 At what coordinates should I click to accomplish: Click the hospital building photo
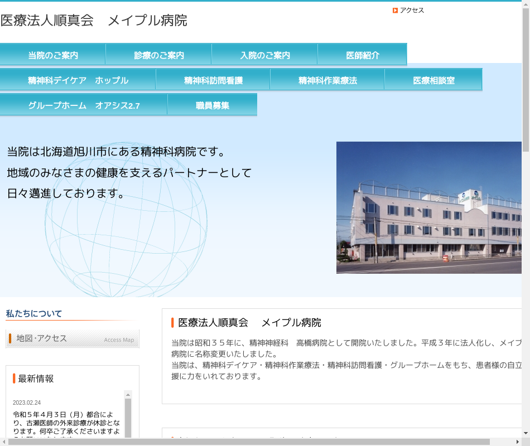coord(428,207)
